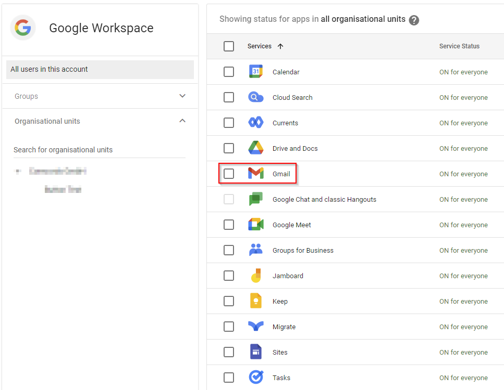Click the Gmail envelope icon
Viewport: 504px width, 390px height.
tap(255, 174)
